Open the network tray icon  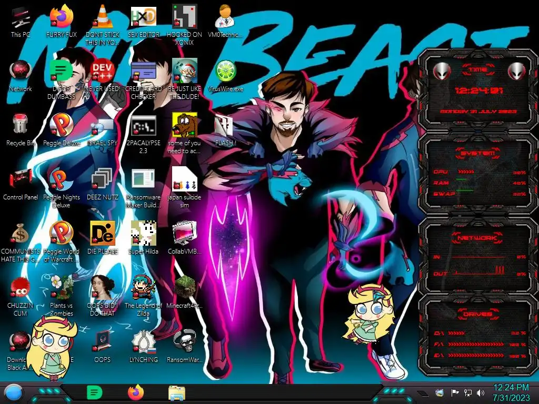pyautogui.click(x=468, y=392)
